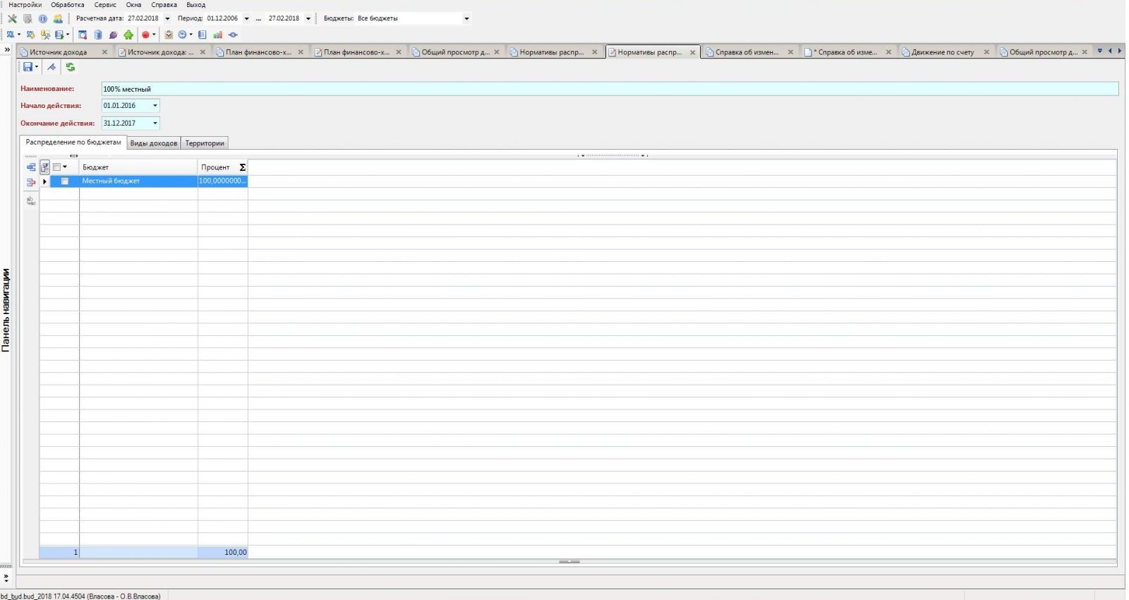Open the dropdown arrow beside header checkbox

(65, 167)
